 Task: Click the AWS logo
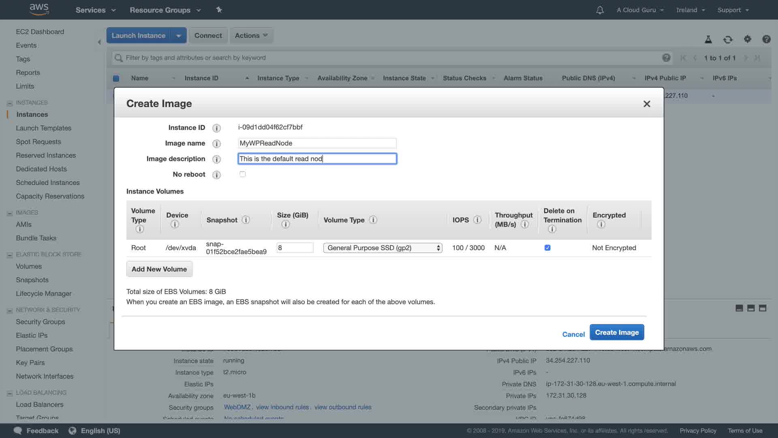click(x=39, y=9)
